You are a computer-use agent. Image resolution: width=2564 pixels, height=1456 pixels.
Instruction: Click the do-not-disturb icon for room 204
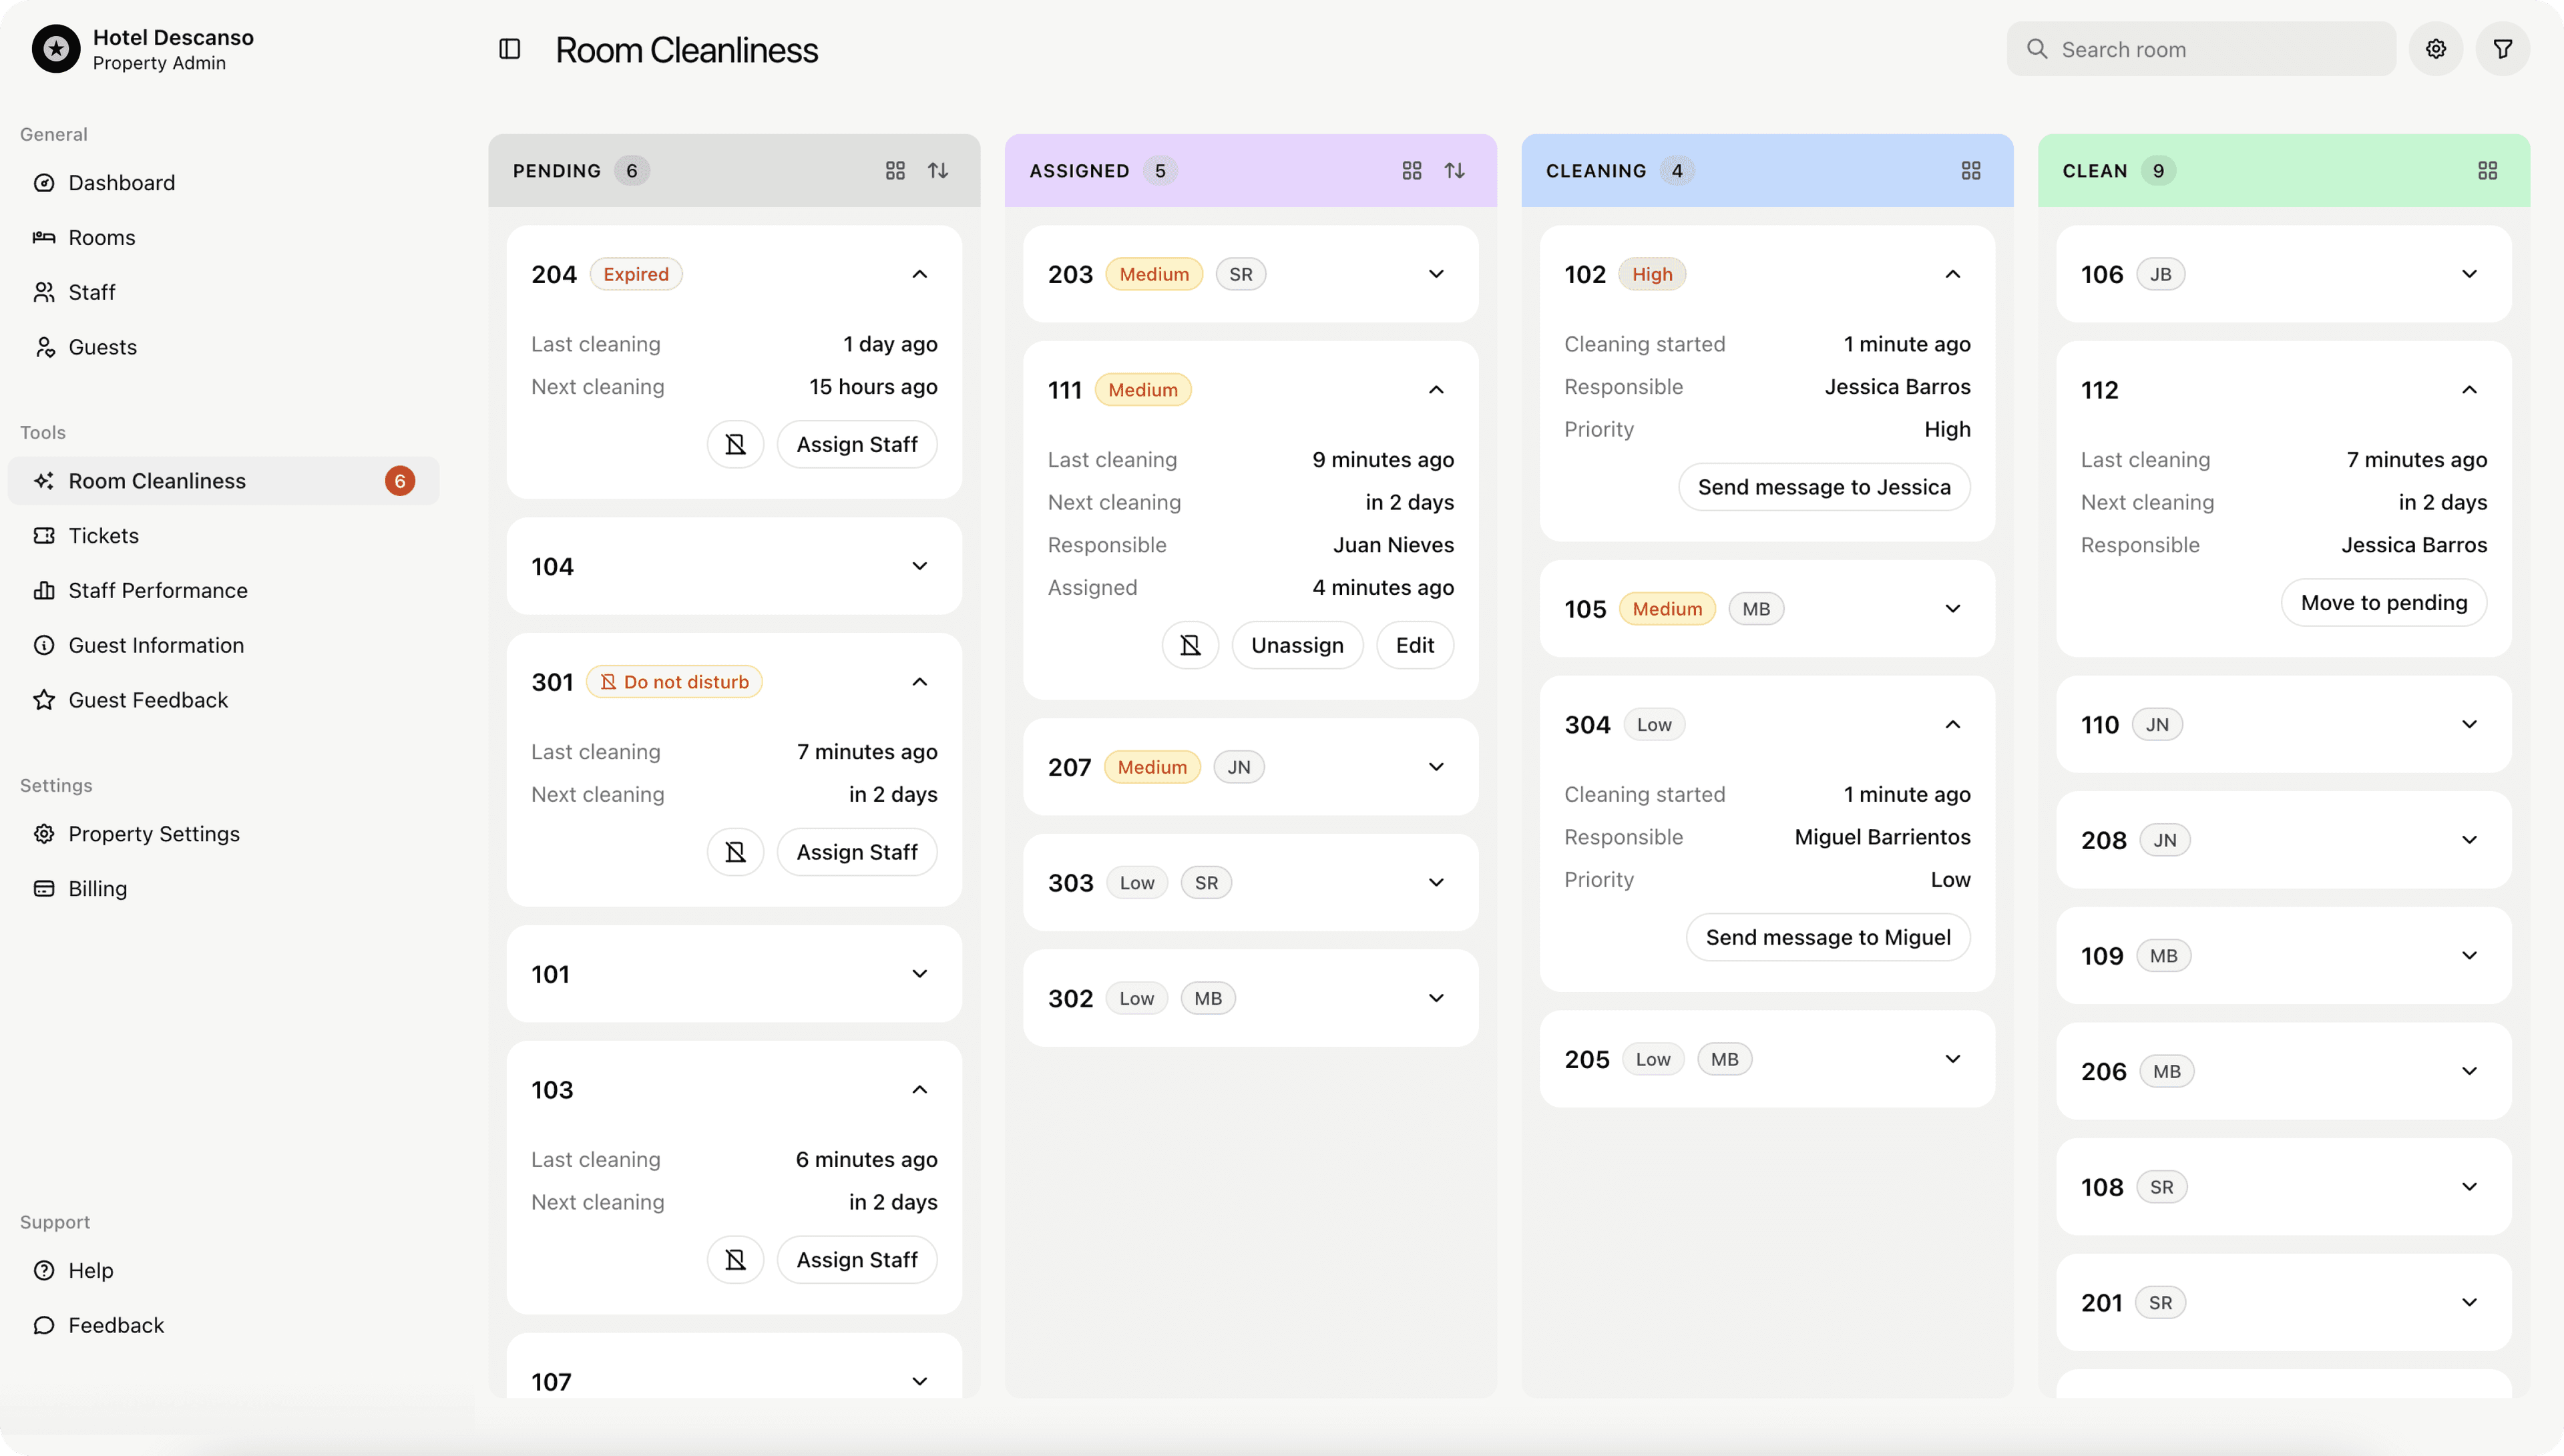pos(735,444)
